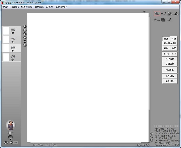Open the 素材库(L) menu
The image size is (181, 148).
pos(39,7)
